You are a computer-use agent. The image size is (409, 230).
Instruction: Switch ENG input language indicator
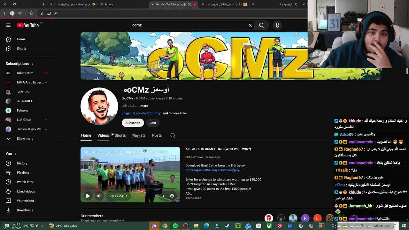(27, 226)
